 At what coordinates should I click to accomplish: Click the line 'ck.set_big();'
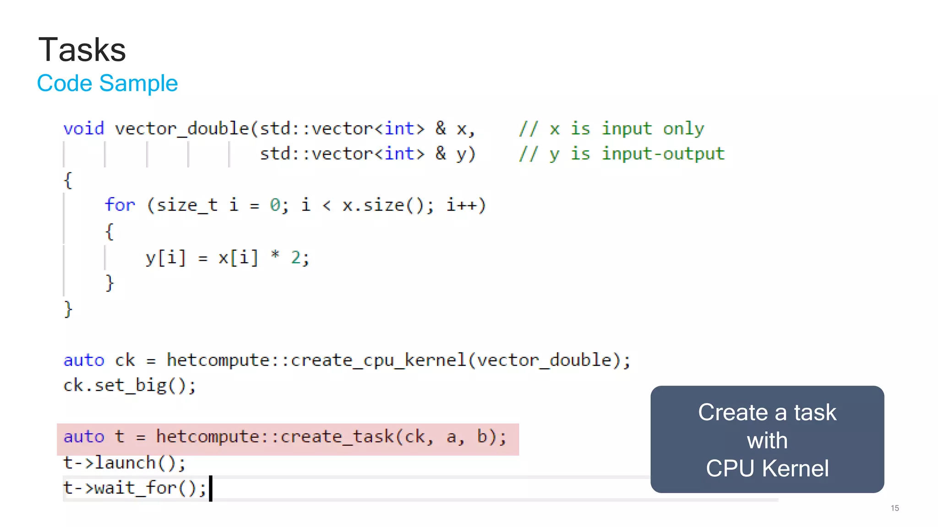click(130, 385)
